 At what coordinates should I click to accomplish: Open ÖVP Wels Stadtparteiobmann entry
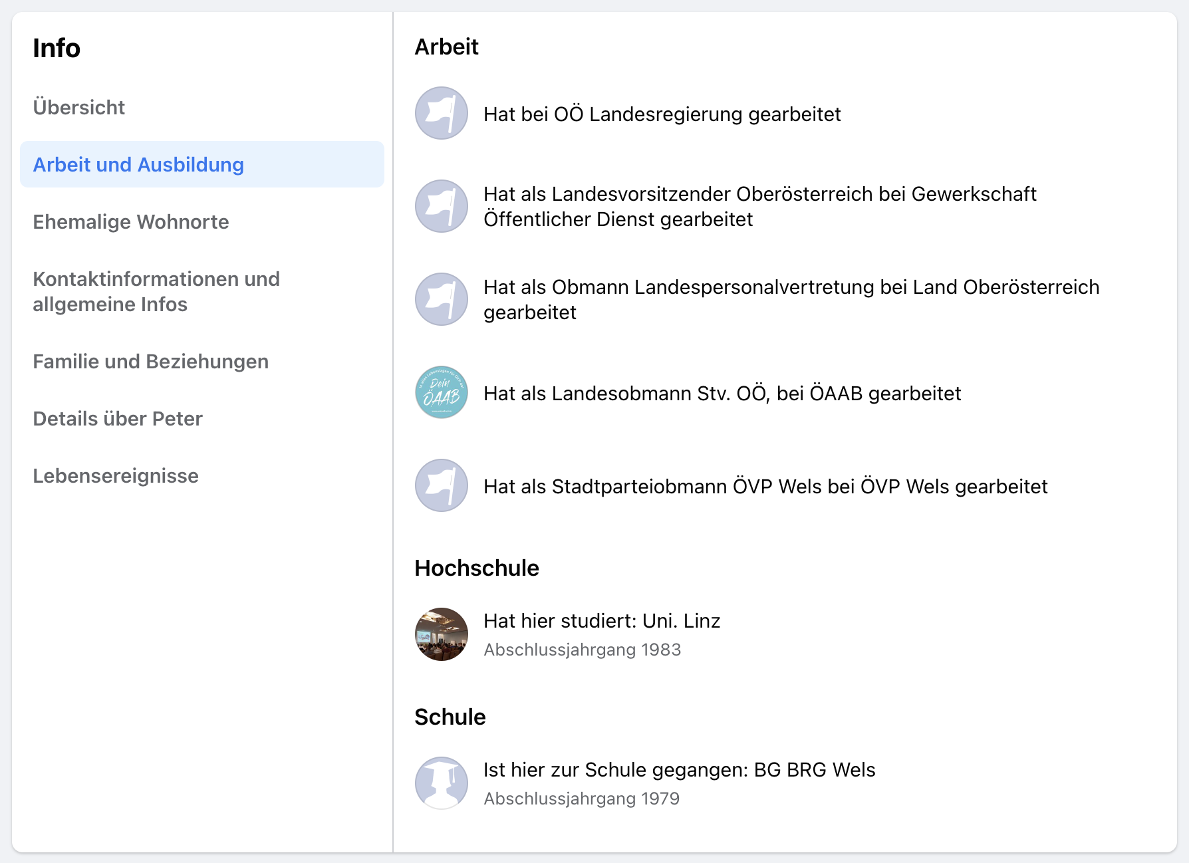coord(765,486)
